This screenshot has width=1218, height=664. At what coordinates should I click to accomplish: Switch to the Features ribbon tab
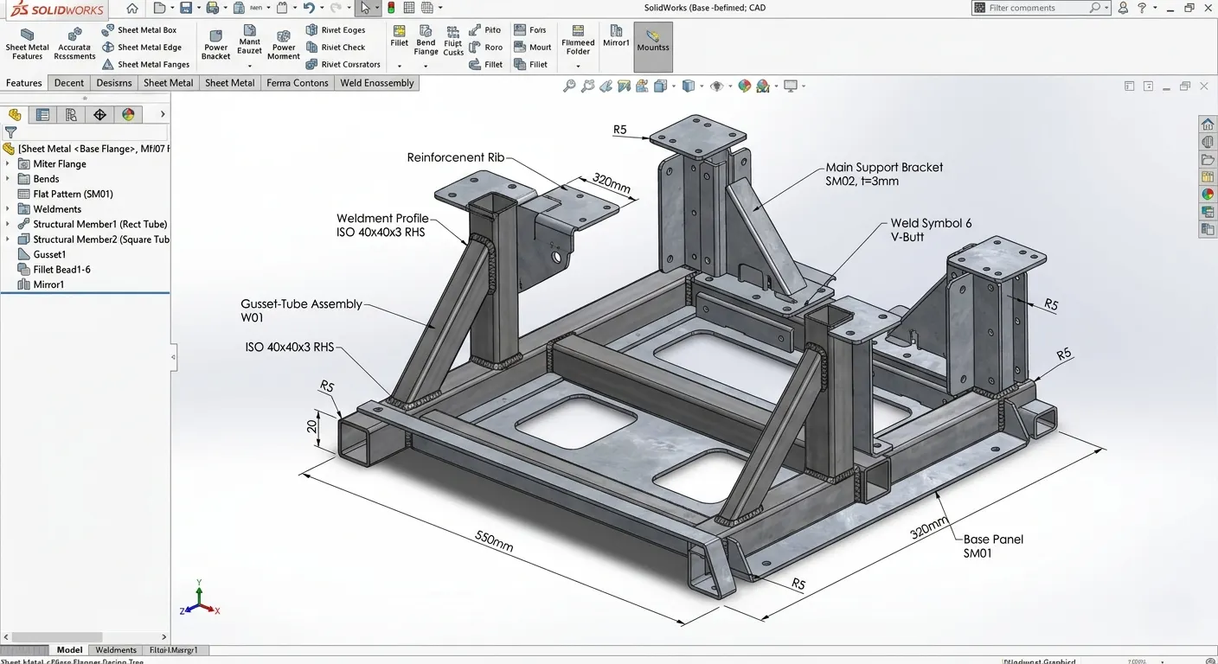[23, 83]
